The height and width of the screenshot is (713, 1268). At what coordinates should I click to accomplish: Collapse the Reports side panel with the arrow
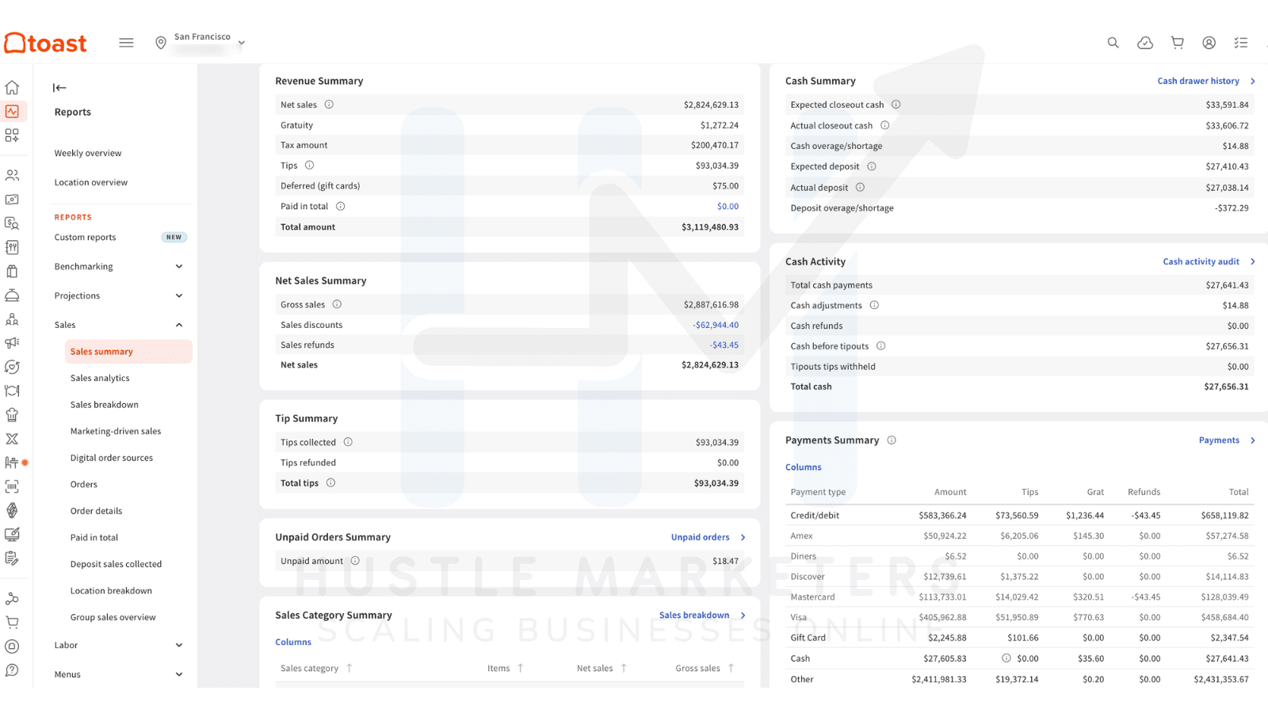tap(59, 88)
